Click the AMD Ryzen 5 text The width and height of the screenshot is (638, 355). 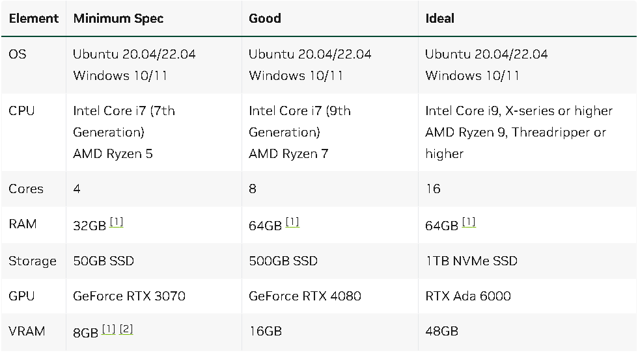[113, 154]
